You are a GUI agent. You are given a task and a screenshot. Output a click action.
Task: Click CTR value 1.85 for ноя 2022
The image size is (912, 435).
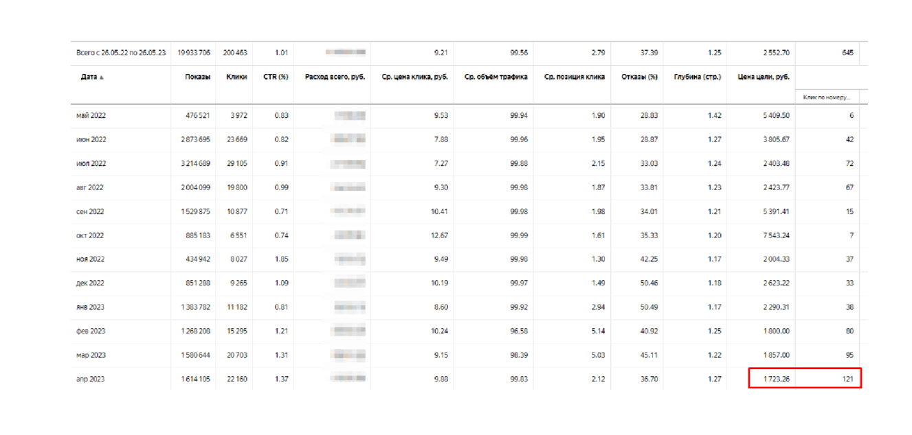[x=281, y=259]
